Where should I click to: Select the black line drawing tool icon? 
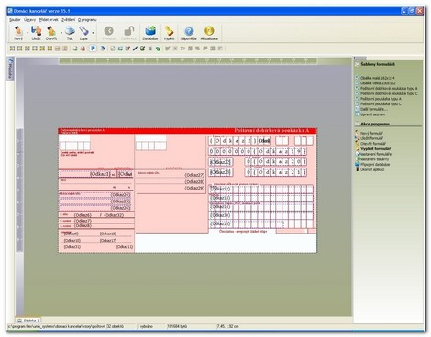[135, 49]
